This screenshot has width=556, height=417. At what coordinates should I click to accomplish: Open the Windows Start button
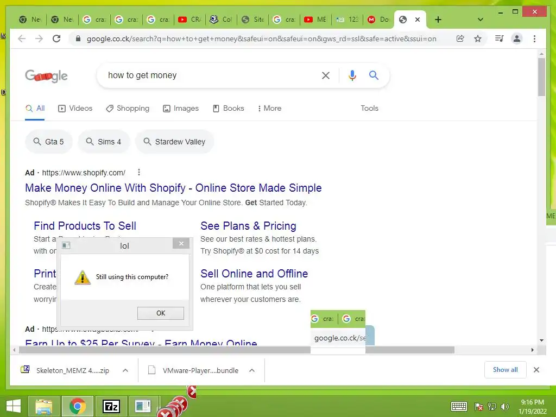tap(14, 406)
